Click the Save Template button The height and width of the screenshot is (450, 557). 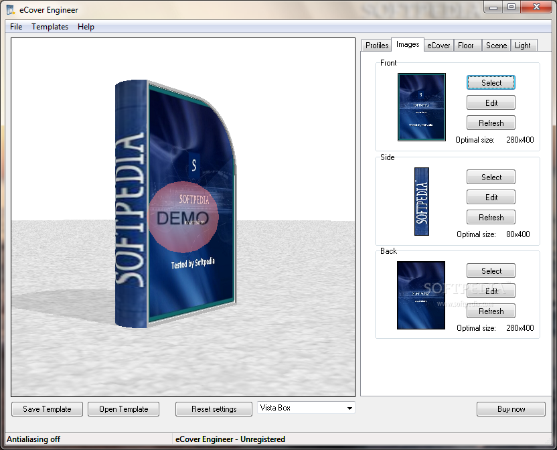click(47, 409)
